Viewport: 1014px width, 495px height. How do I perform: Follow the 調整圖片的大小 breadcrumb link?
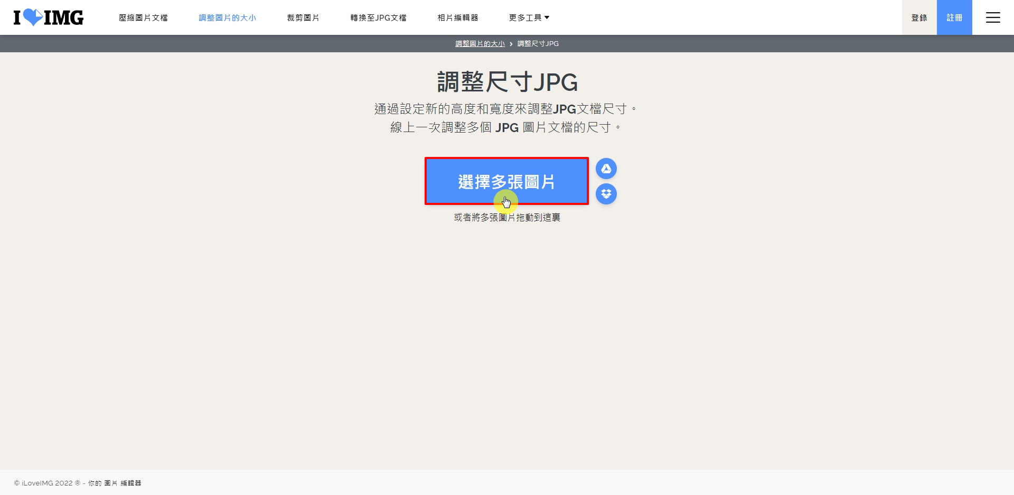(480, 44)
